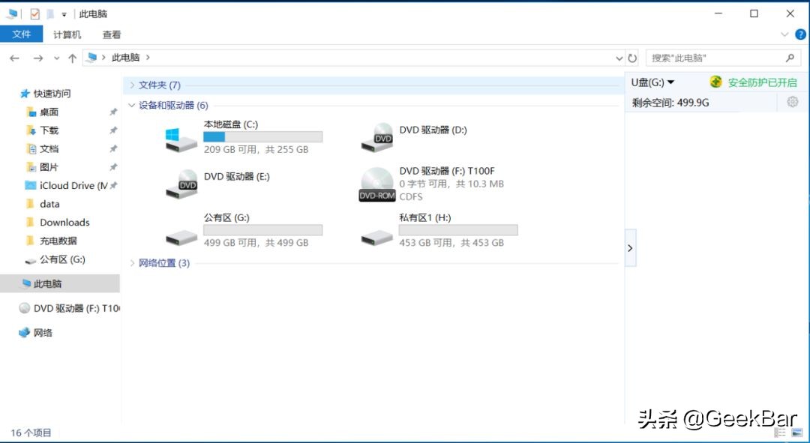This screenshot has width=810, height=443.
Task: Open the address bar history dropdown
Action: tap(619, 58)
